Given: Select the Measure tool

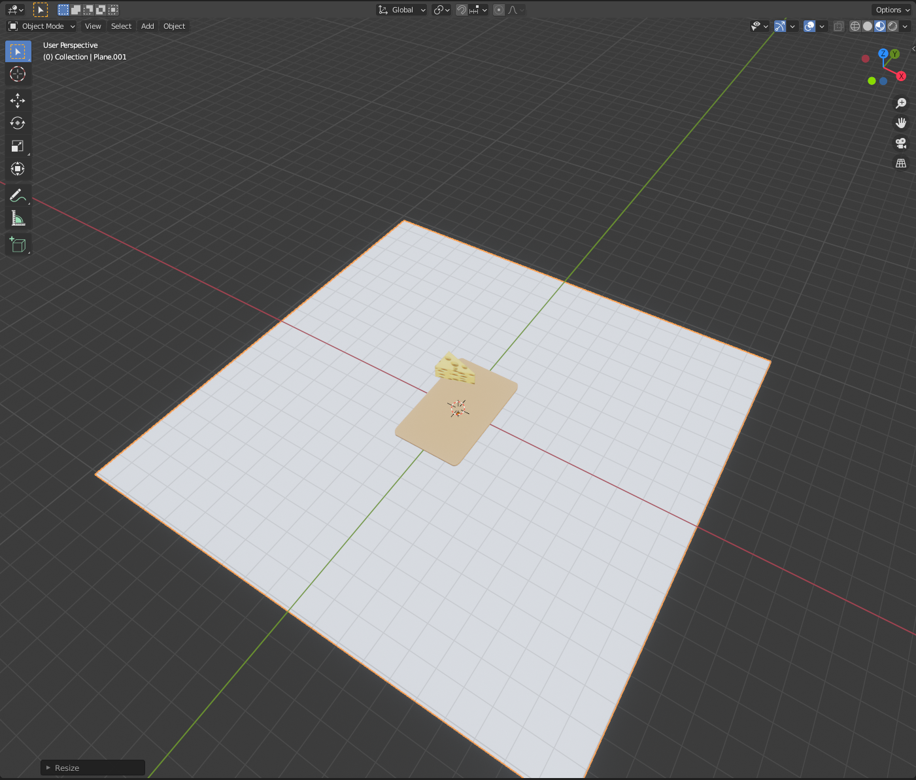Looking at the screenshot, I should tap(18, 218).
